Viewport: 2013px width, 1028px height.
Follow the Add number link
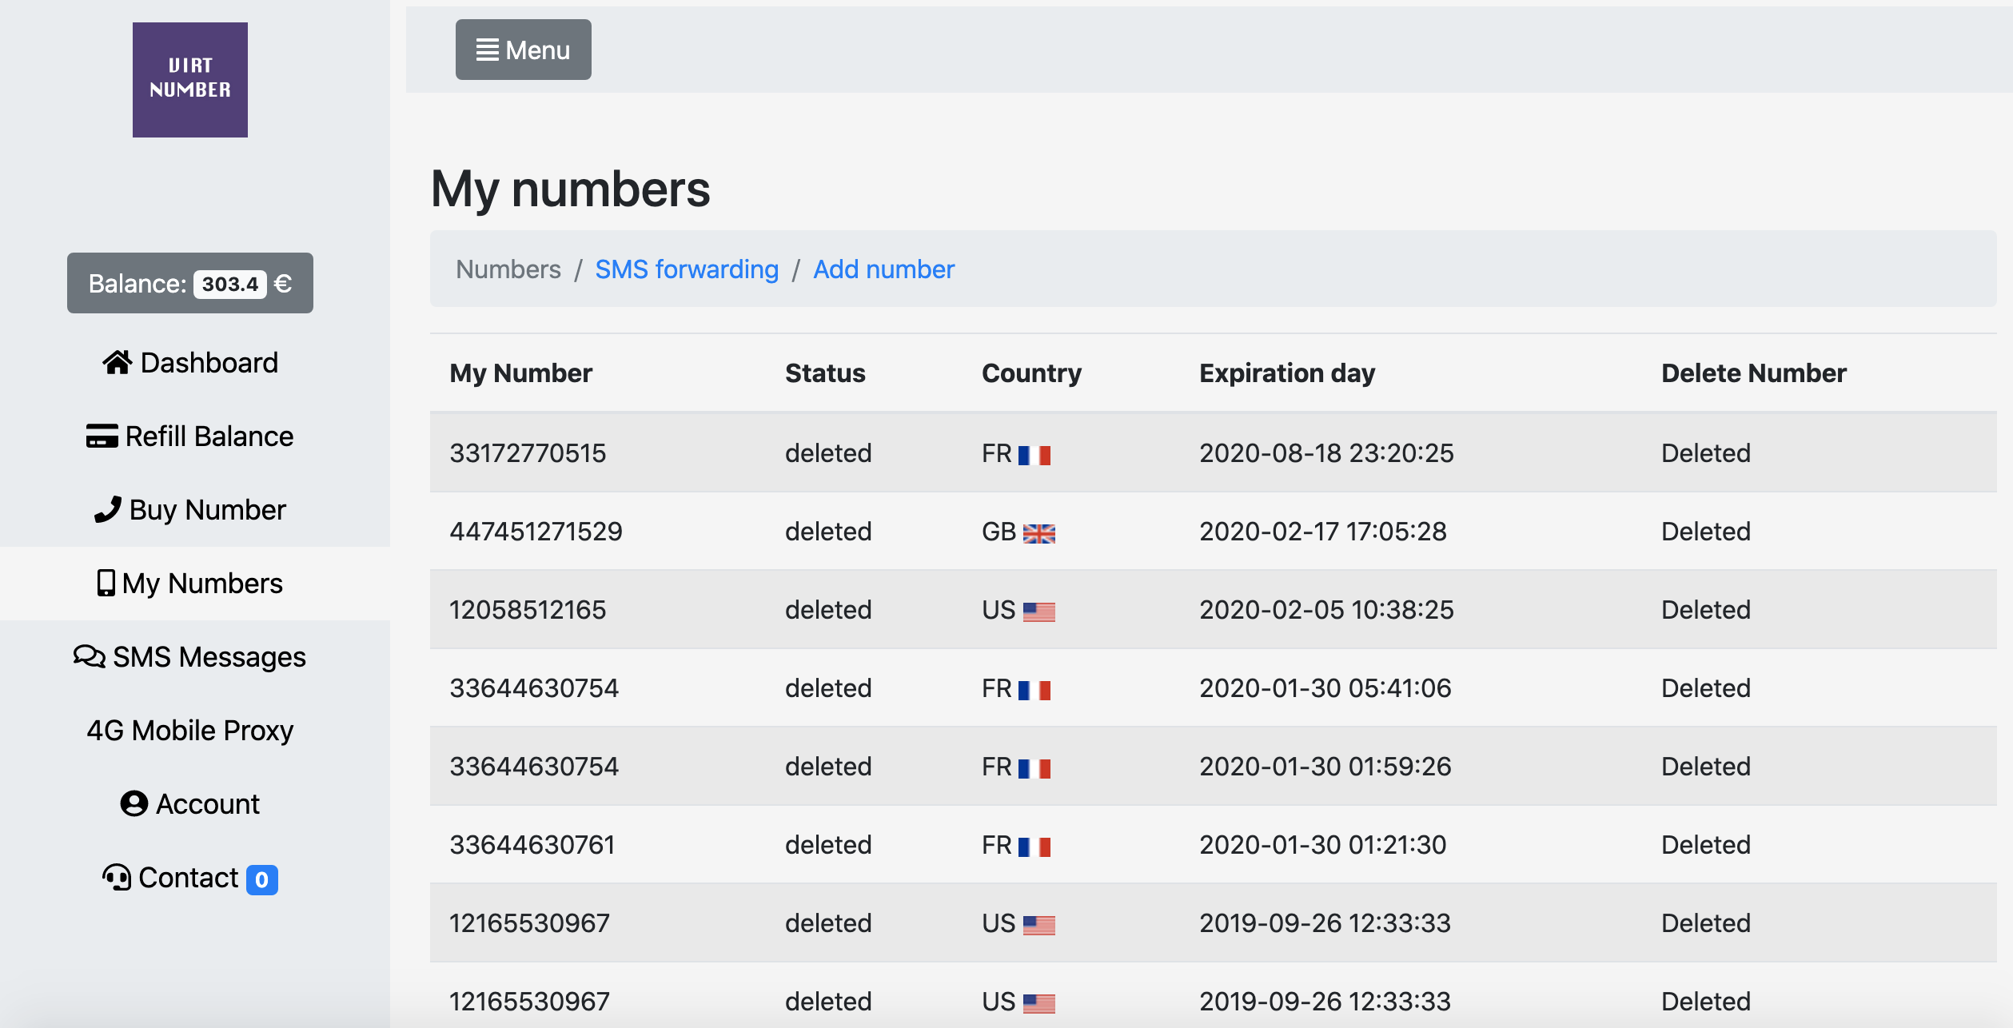883,269
